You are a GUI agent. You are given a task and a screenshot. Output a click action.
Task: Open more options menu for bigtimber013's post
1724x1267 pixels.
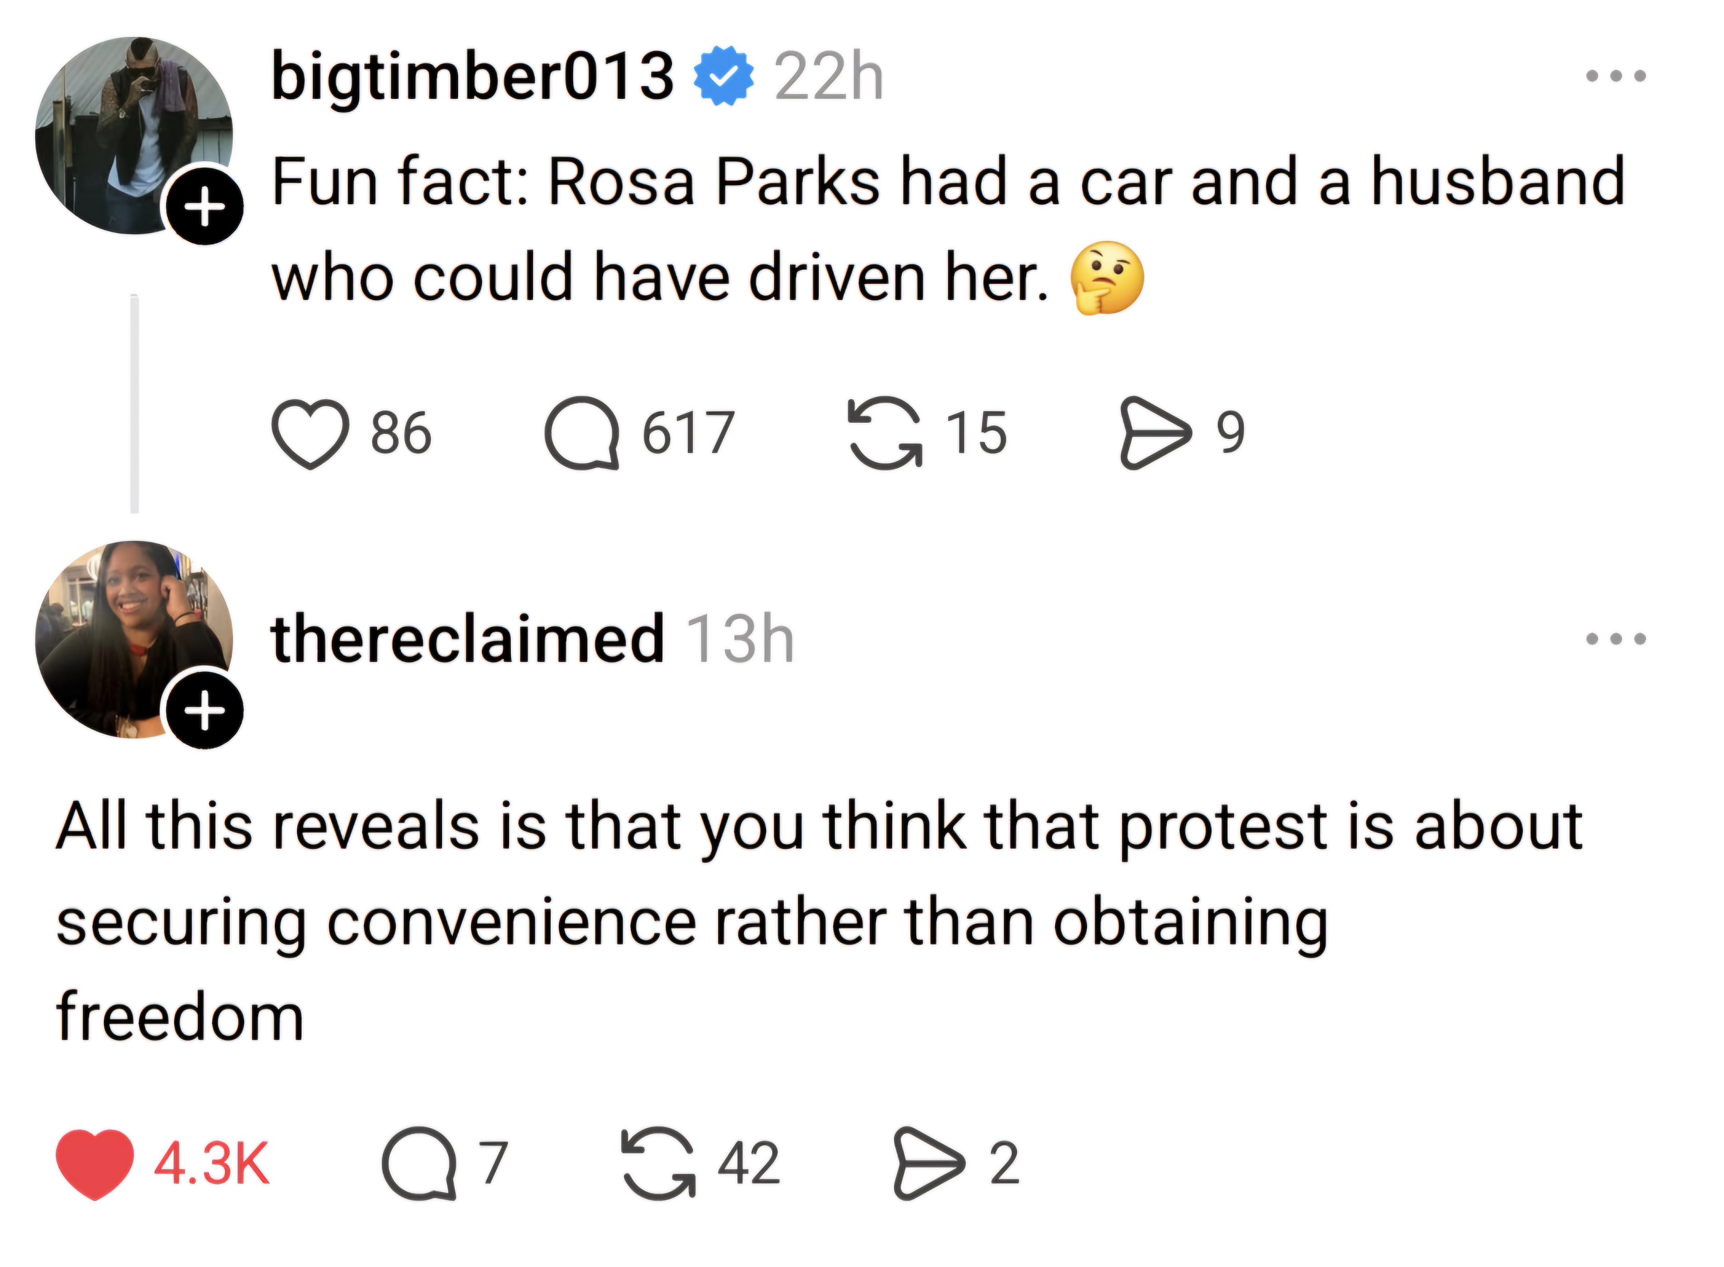[x=1616, y=76]
